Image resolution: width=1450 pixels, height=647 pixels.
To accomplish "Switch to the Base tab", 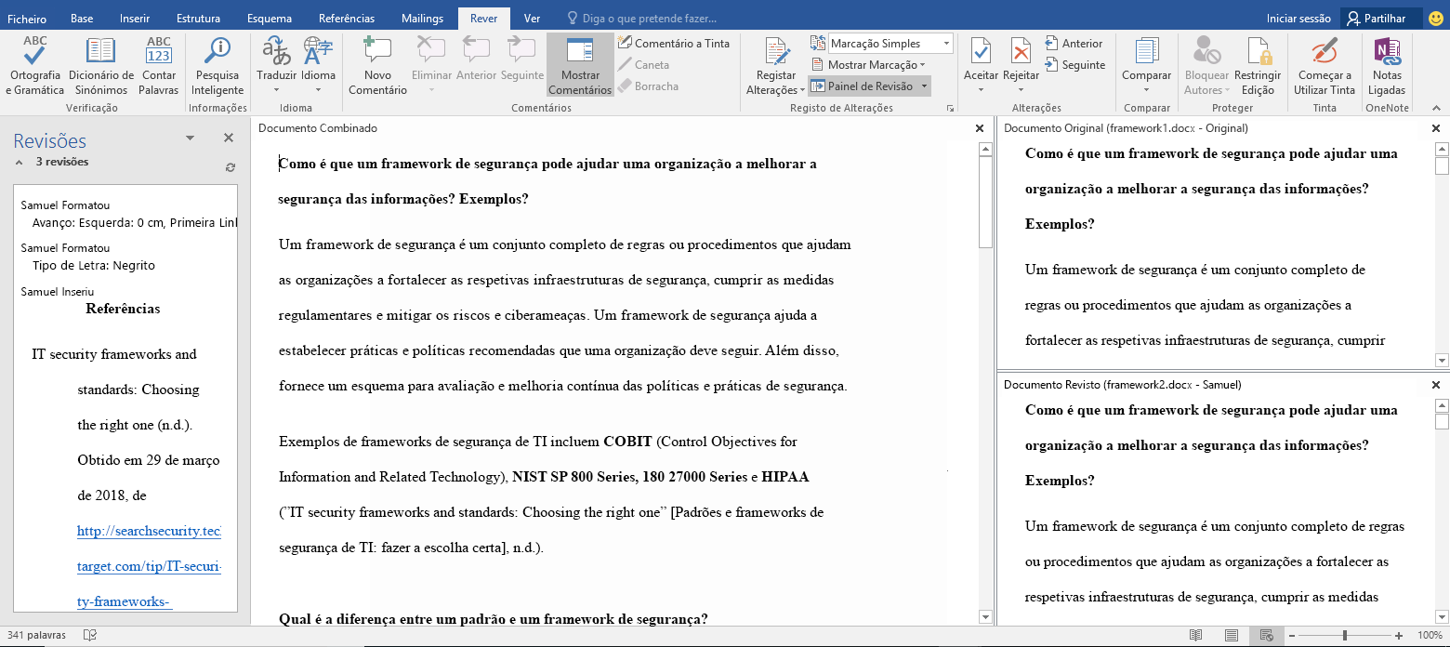I will pos(82,19).
